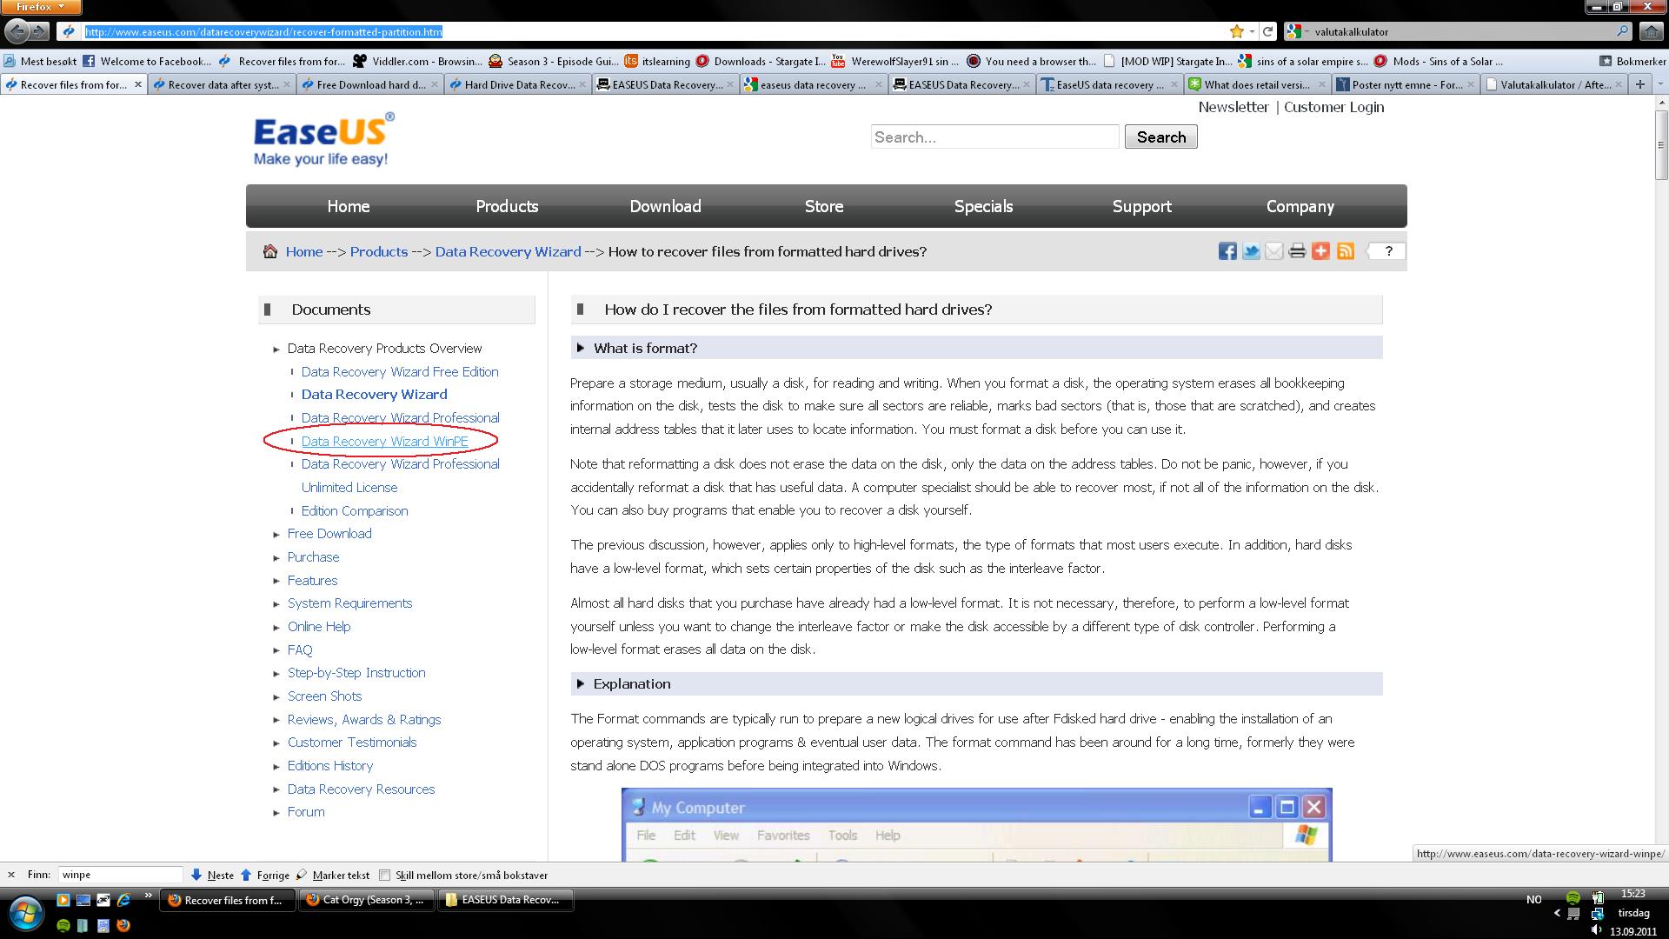Viewport: 1669px width, 939px height.
Task: Click the EaseUS logo
Action: coord(323,138)
